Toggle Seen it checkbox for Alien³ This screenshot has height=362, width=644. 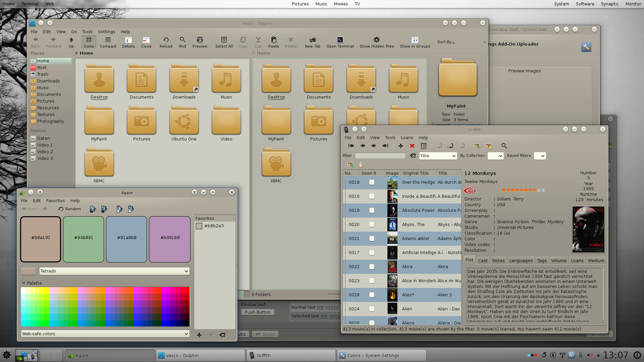tap(372, 295)
